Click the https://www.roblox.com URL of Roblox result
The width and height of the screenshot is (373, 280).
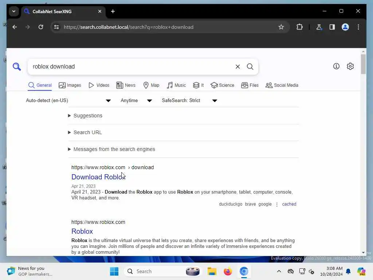pos(98,222)
